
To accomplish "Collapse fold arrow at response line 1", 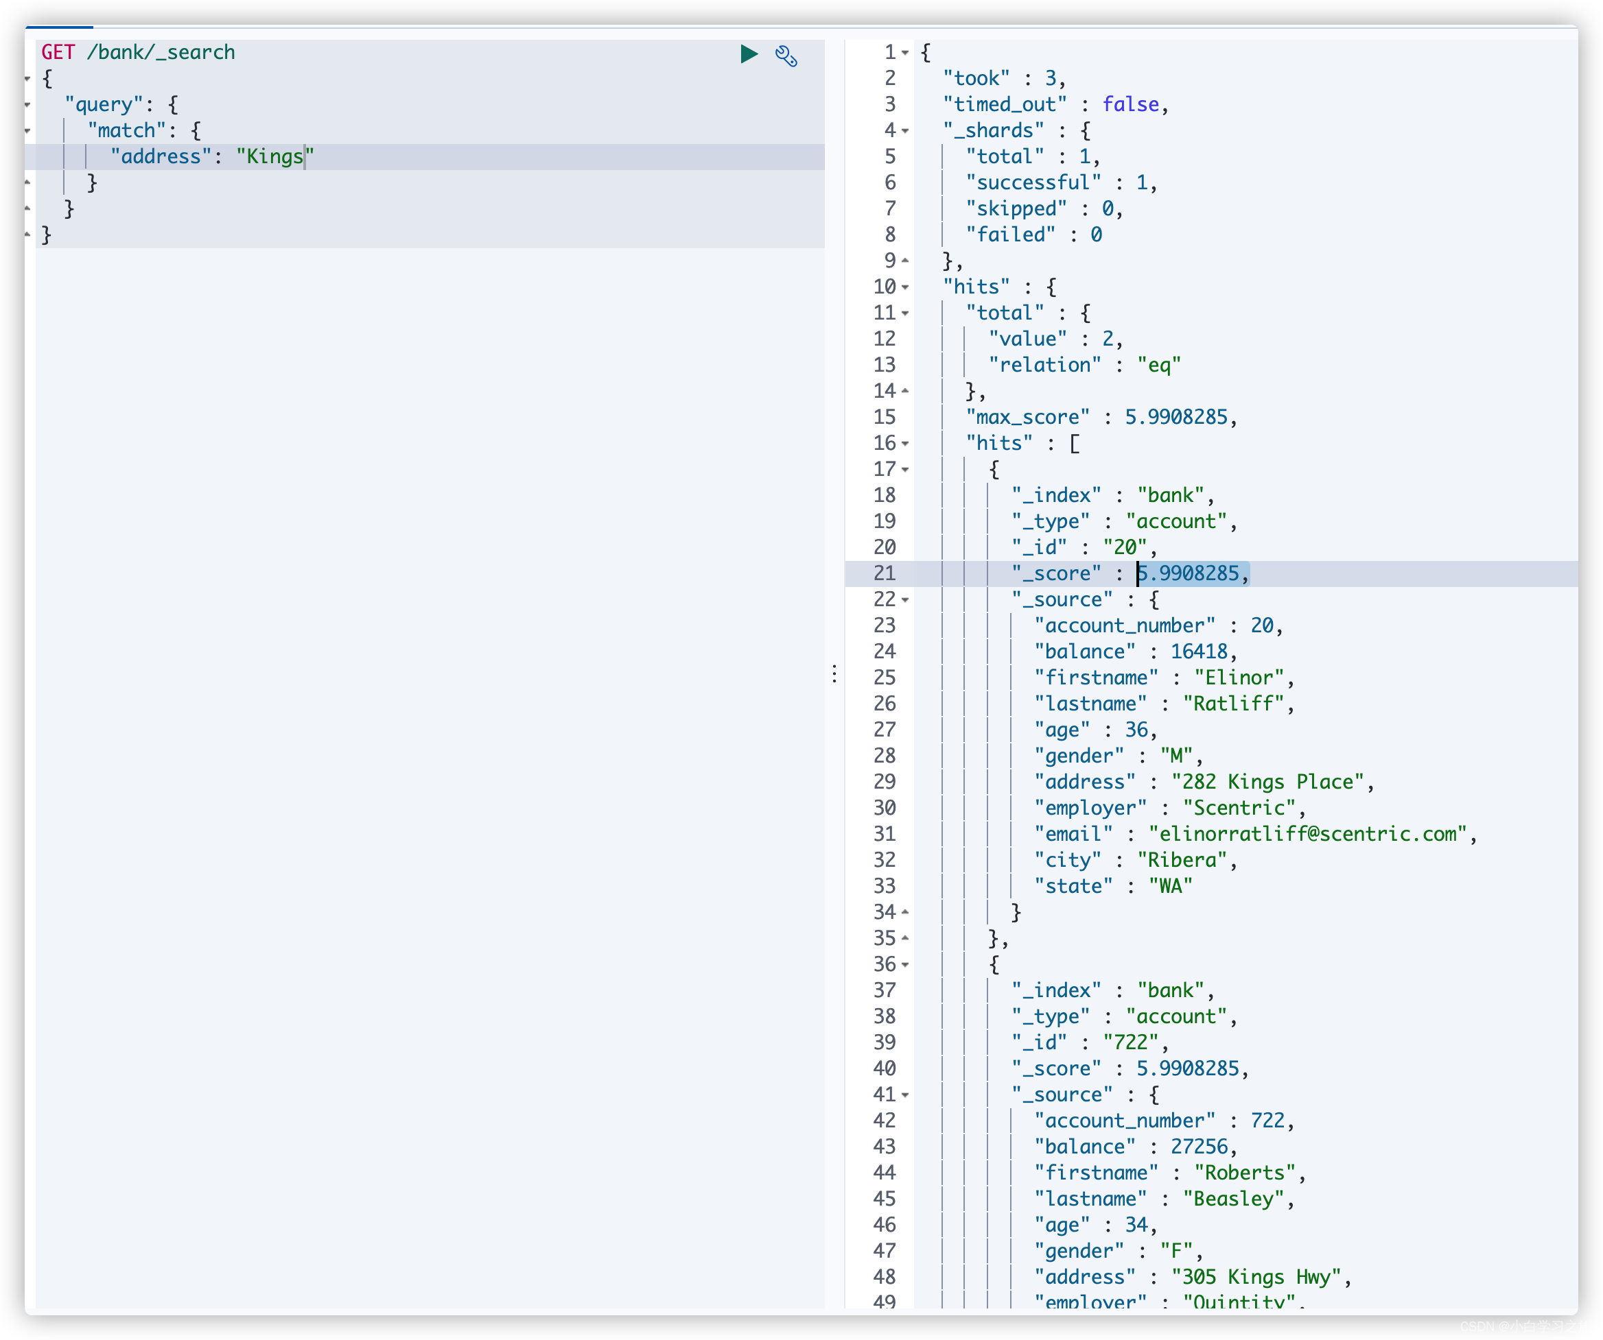I will [905, 53].
